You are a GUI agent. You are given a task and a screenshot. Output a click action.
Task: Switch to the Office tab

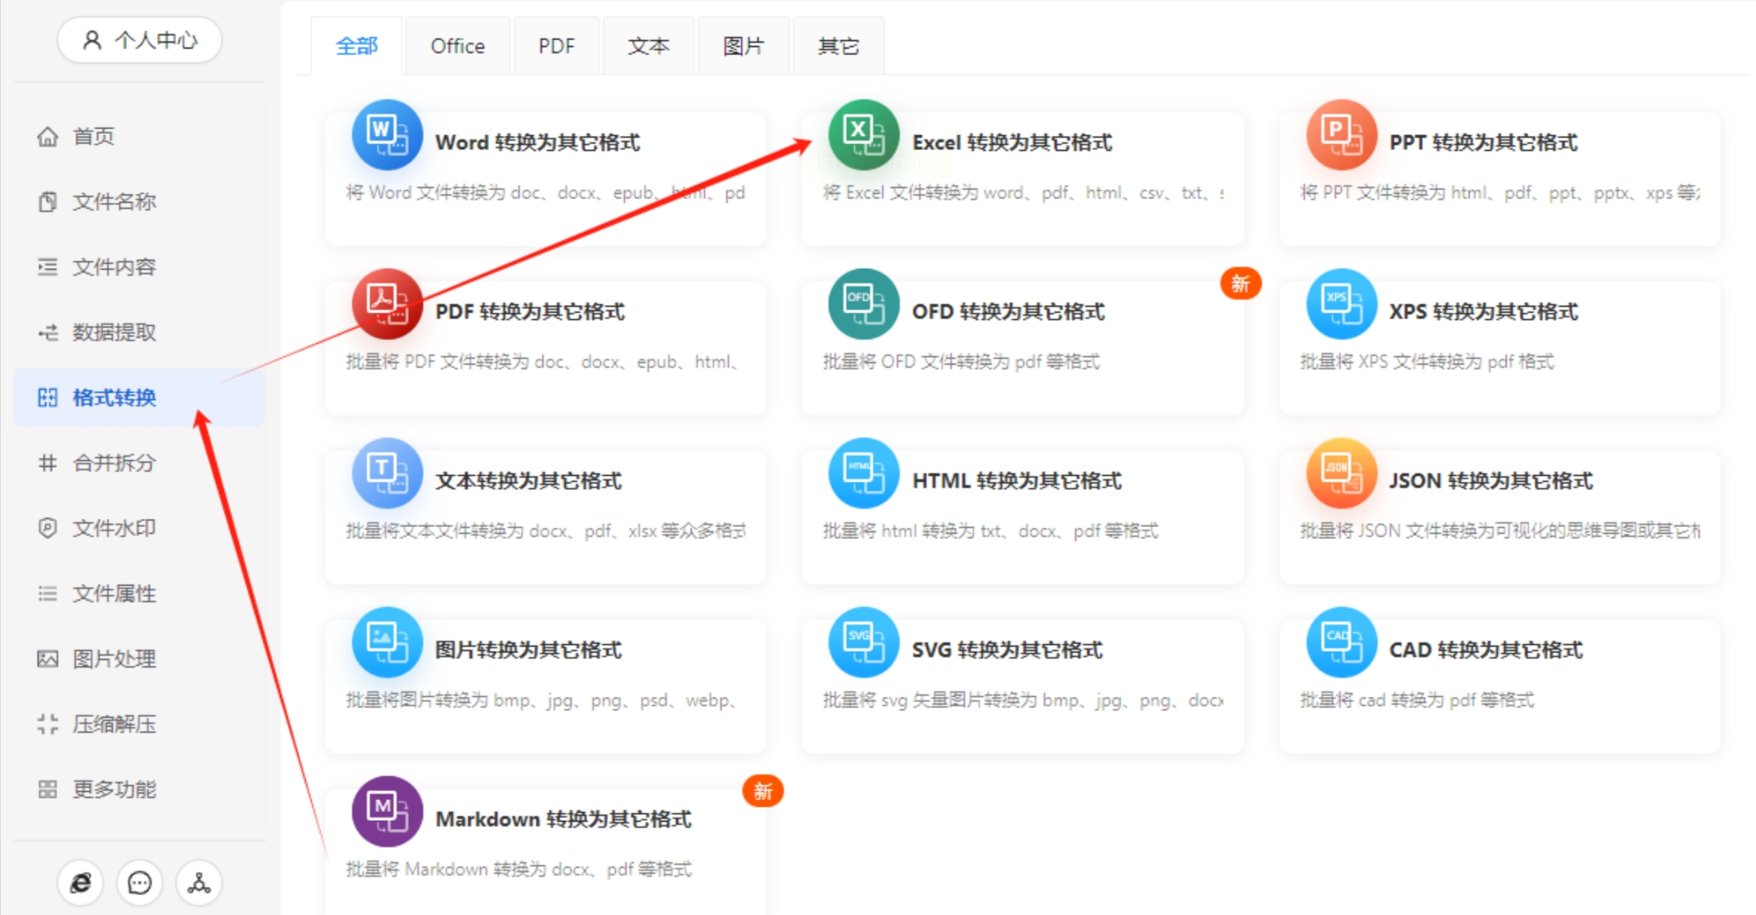tap(457, 46)
